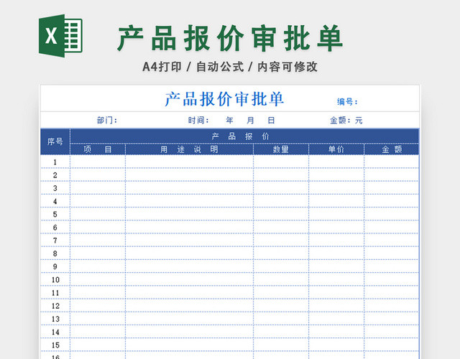This screenshot has height=359, width=460.
Task: Click the green Excel logo icon
Action: (x=60, y=36)
